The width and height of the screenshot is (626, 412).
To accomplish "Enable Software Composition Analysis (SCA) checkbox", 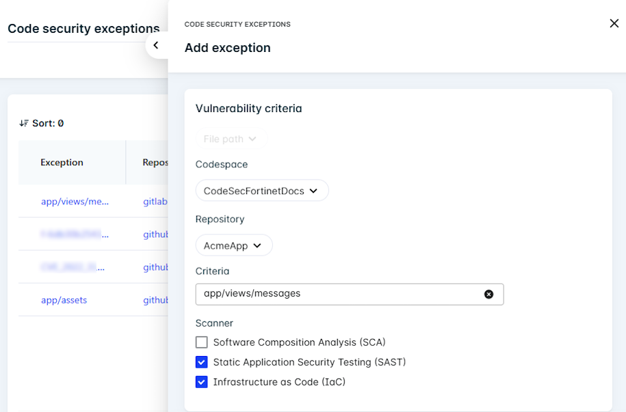I will pyautogui.click(x=201, y=342).
